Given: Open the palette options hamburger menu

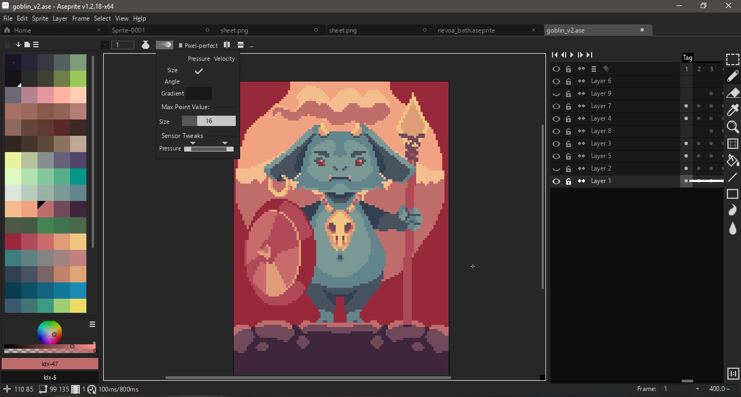Looking at the screenshot, I should point(36,45).
